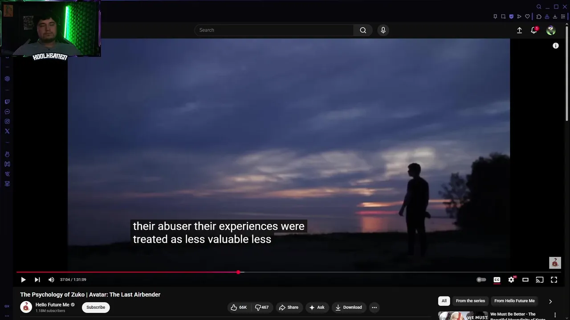The width and height of the screenshot is (570, 320).
Task: Like the video showing 66K
Action: click(239, 307)
